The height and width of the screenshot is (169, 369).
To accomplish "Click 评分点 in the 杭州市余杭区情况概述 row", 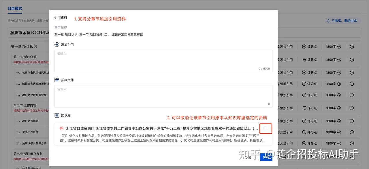I will pos(309,73).
